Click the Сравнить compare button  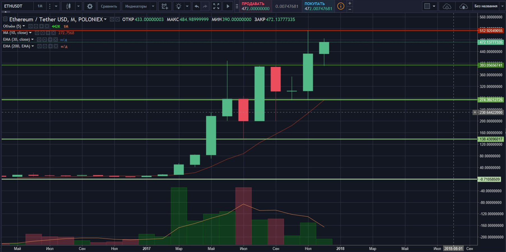click(x=109, y=6)
